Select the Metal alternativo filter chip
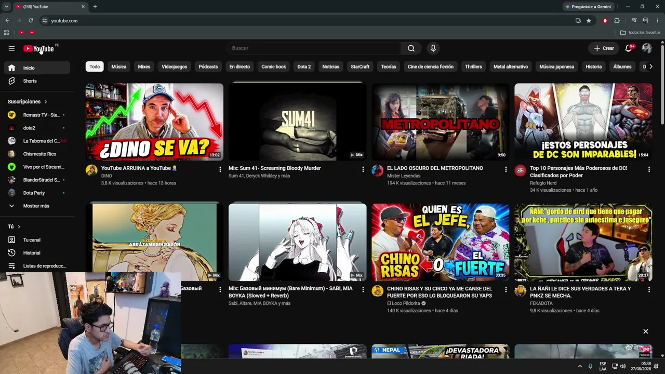The width and height of the screenshot is (665, 374). [511, 66]
